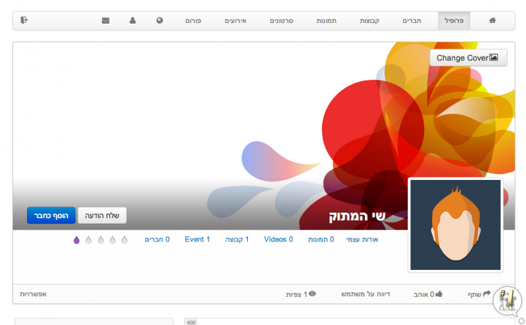Open the פורום menu item

tap(193, 21)
